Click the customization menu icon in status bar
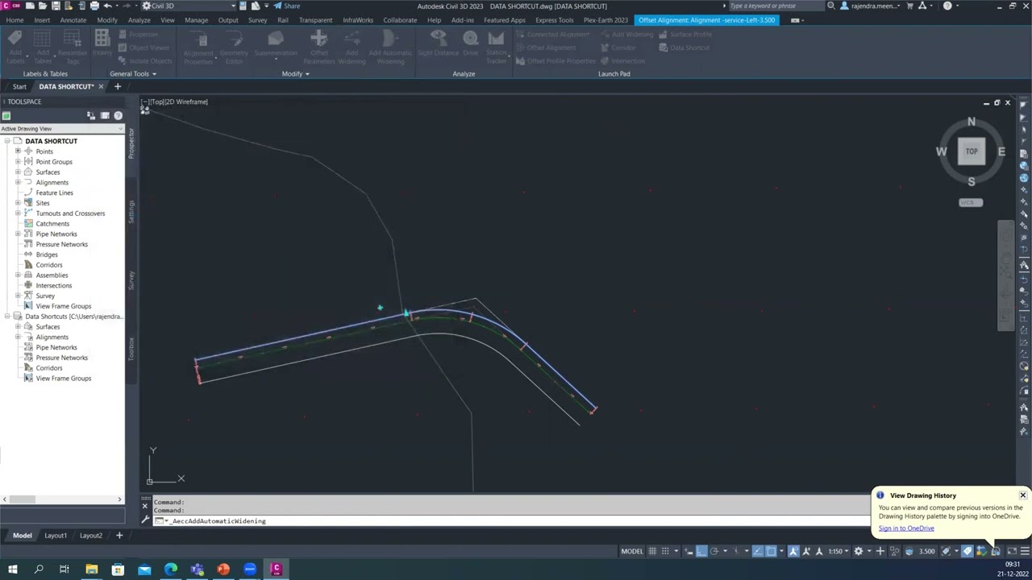The width and height of the screenshot is (1032, 580). point(1025,551)
